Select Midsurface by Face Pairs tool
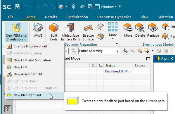 point(70,32)
